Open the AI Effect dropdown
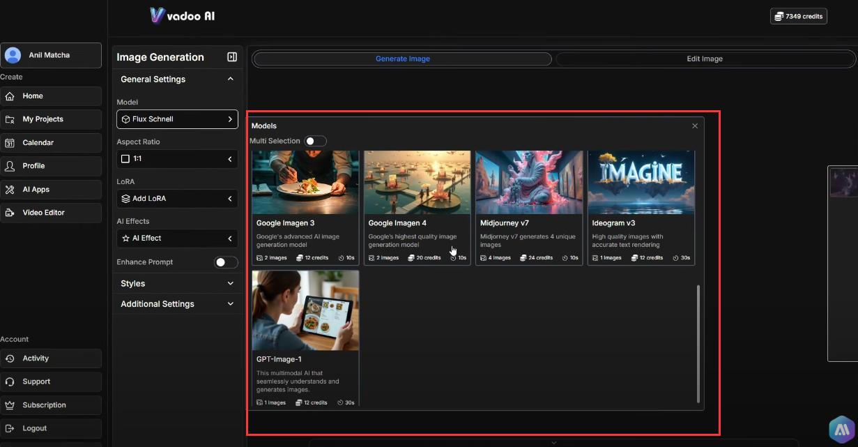Screen dimensions: 858x447 (x=178, y=238)
